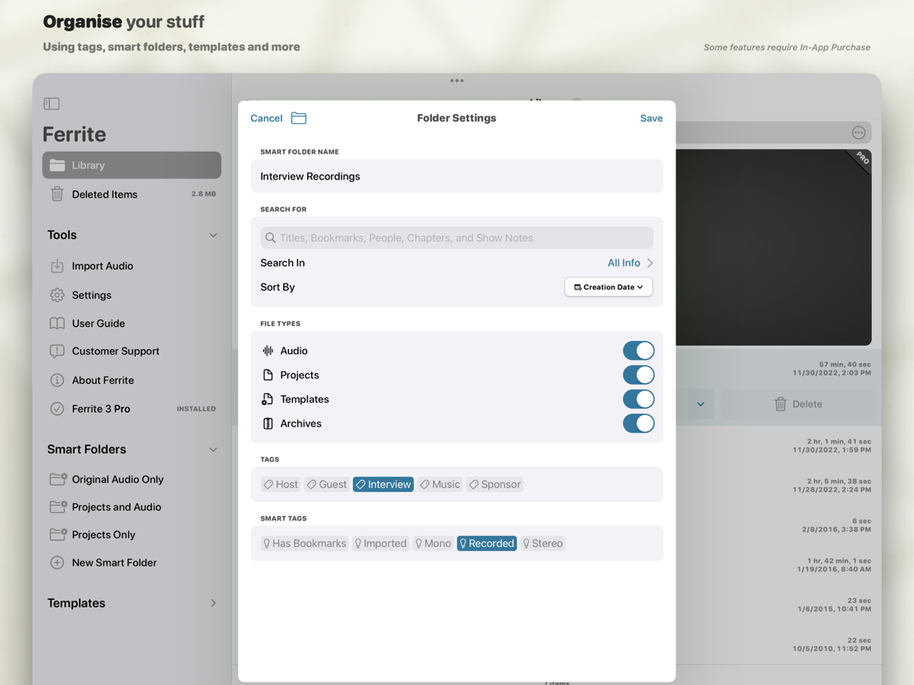Open Deleted Items in sidebar
This screenshot has width=914, height=685.
point(104,194)
